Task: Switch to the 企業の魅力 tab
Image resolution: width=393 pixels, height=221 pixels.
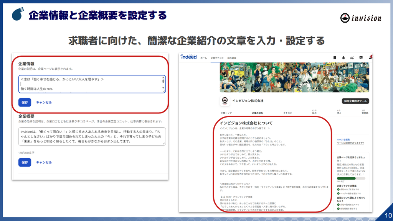Action: pyautogui.click(x=258, y=113)
